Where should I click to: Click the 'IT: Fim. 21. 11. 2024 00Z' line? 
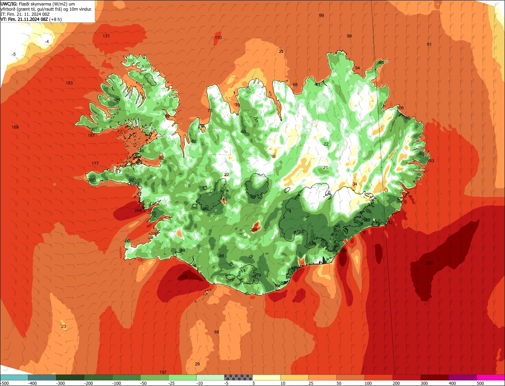[x=25, y=14]
